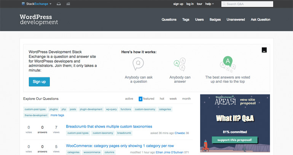Select the custom-taxonomy tag in tag list
The height and width of the screenshot is (155, 293).
click(x=145, y=109)
